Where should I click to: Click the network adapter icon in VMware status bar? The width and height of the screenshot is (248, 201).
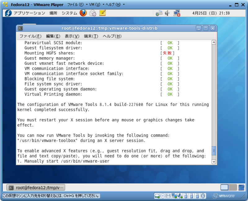tap(174, 196)
